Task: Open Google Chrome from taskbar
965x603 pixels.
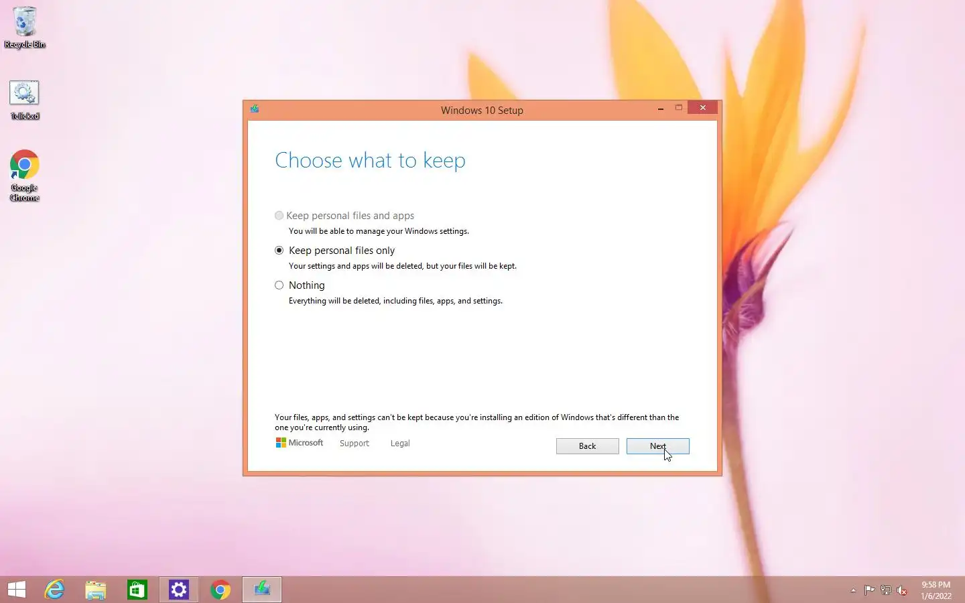Action: [x=220, y=590]
